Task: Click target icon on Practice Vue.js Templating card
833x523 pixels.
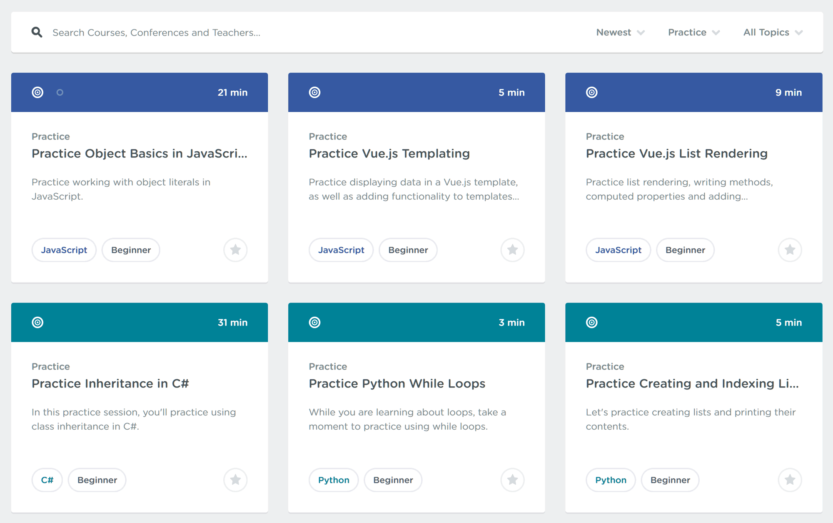Action: 314,93
